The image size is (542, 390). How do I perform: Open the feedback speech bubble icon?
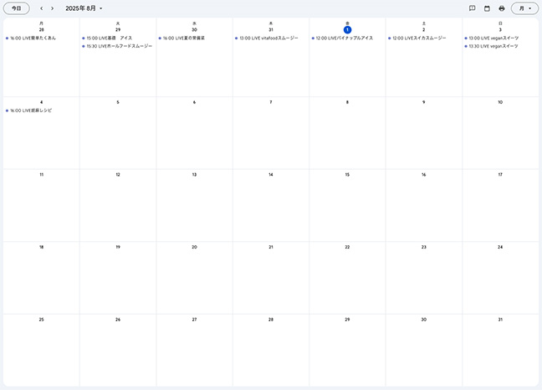pyautogui.click(x=473, y=8)
